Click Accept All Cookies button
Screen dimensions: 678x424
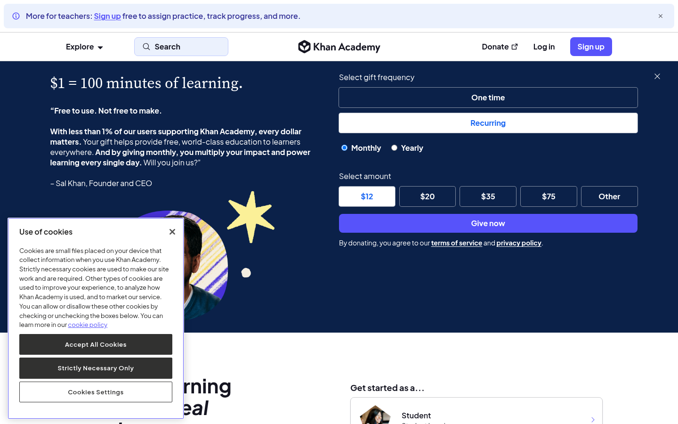coord(96,344)
